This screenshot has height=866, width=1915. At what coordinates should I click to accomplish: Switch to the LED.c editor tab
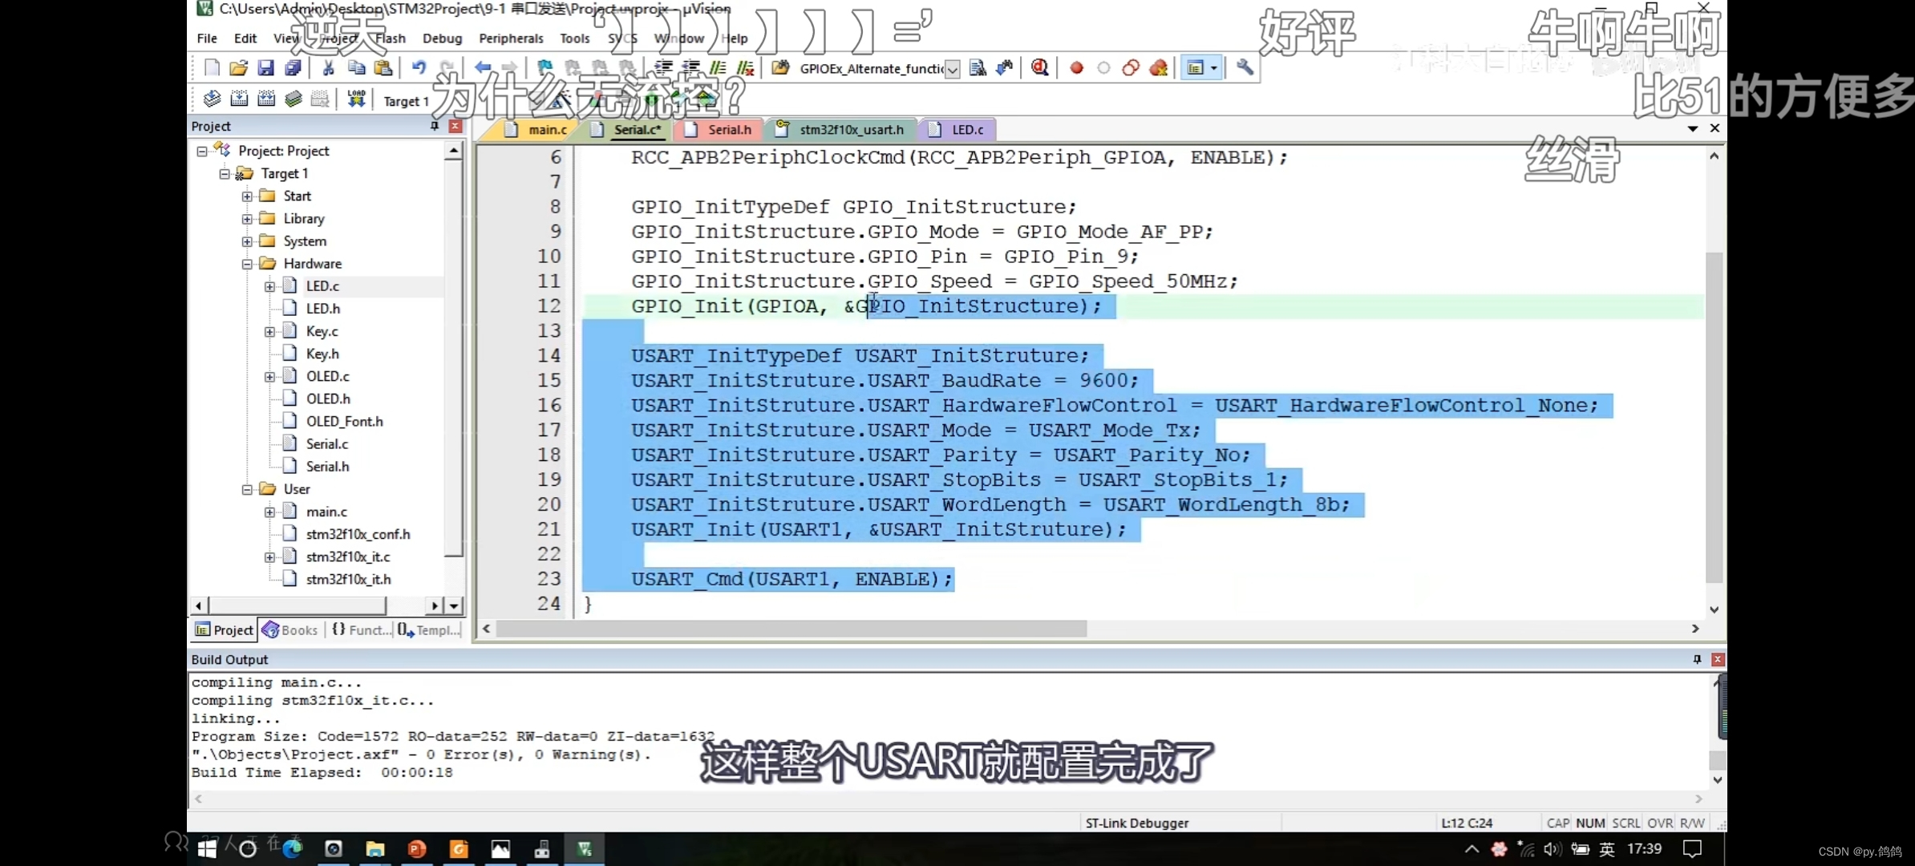pyautogui.click(x=957, y=129)
